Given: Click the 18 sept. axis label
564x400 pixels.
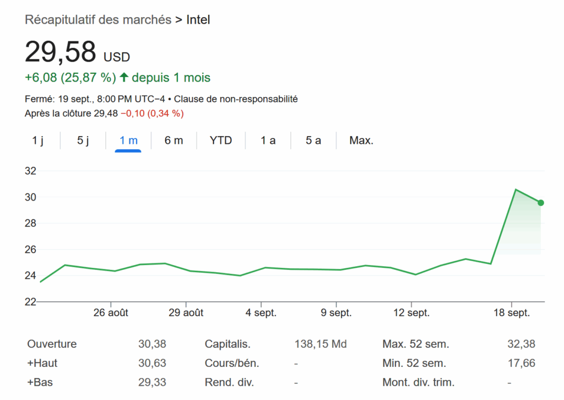Looking at the screenshot, I should 512,312.
